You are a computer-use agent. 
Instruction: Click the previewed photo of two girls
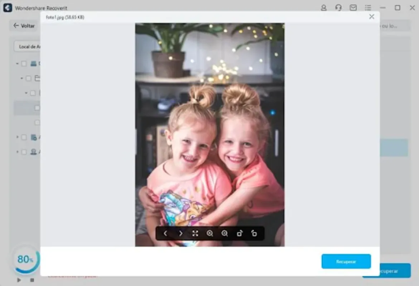coord(210,135)
